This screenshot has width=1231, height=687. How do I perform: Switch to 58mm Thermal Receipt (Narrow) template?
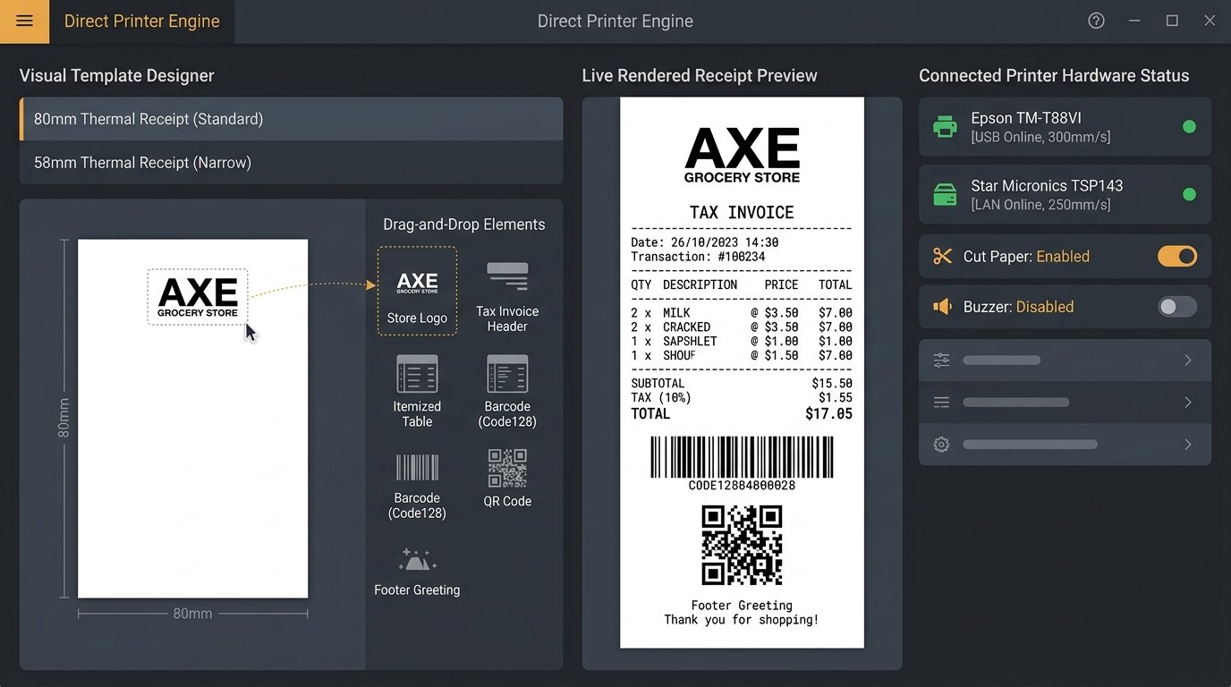point(292,163)
